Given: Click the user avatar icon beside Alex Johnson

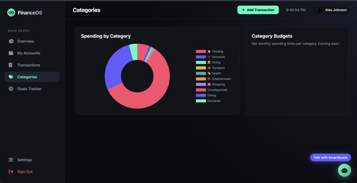Looking at the screenshot, I should pos(320,10).
